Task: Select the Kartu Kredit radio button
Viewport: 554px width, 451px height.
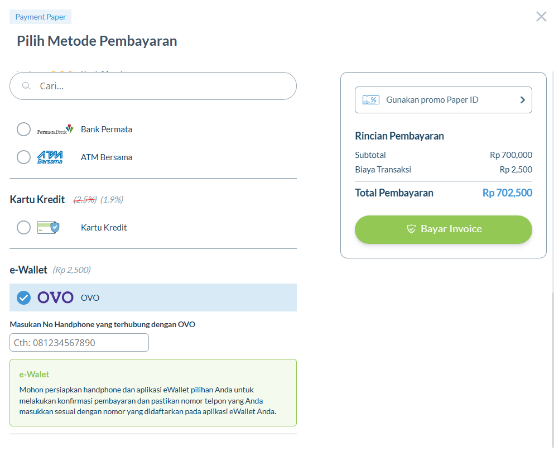Action: (23, 228)
